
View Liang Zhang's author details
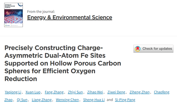[x=42, y=100]
